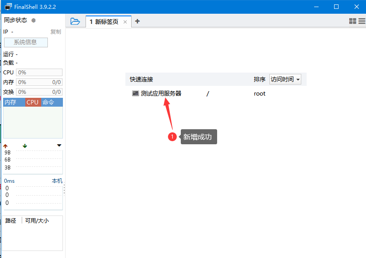Expand the traffic chart dropdown triangle
366x258 pixels.
click(x=59, y=146)
